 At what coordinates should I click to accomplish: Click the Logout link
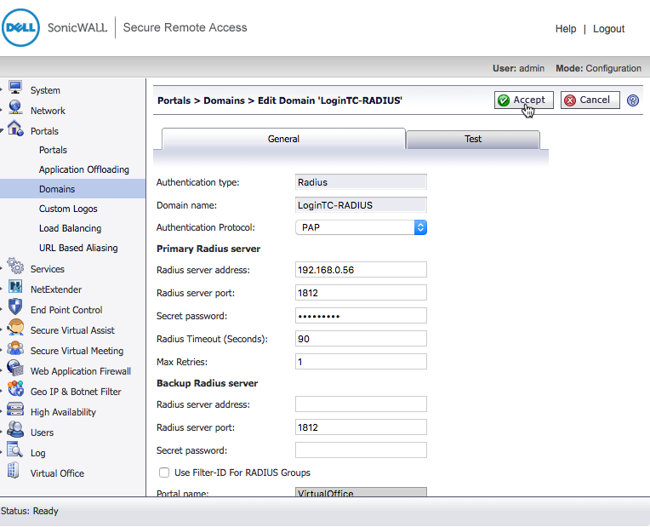608,29
